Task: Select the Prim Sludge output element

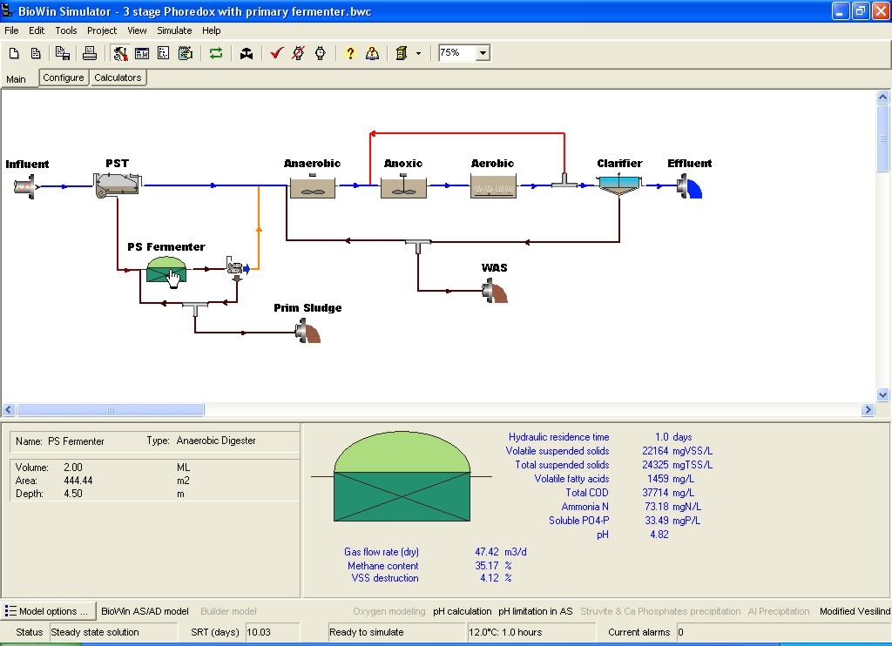Action: tap(308, 331)
